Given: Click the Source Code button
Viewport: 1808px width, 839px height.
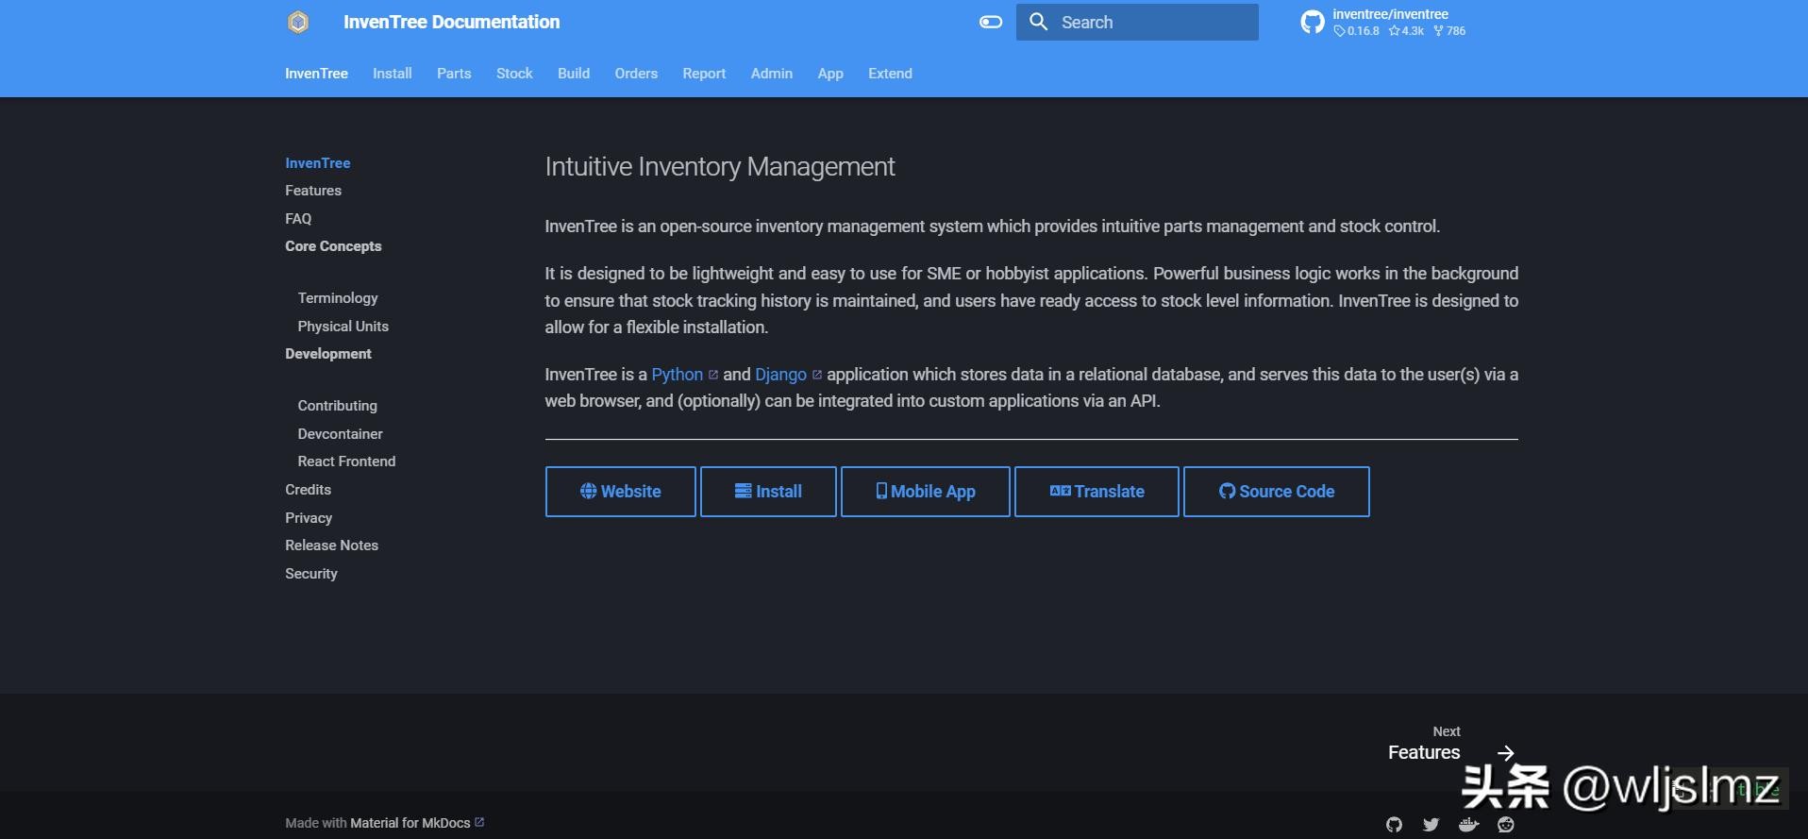Looking at the screenshot, I should tap(1276, 492).
